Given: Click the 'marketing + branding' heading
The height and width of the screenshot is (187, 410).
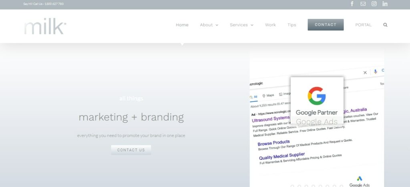Looking at the screenshot, I should 131,117.
